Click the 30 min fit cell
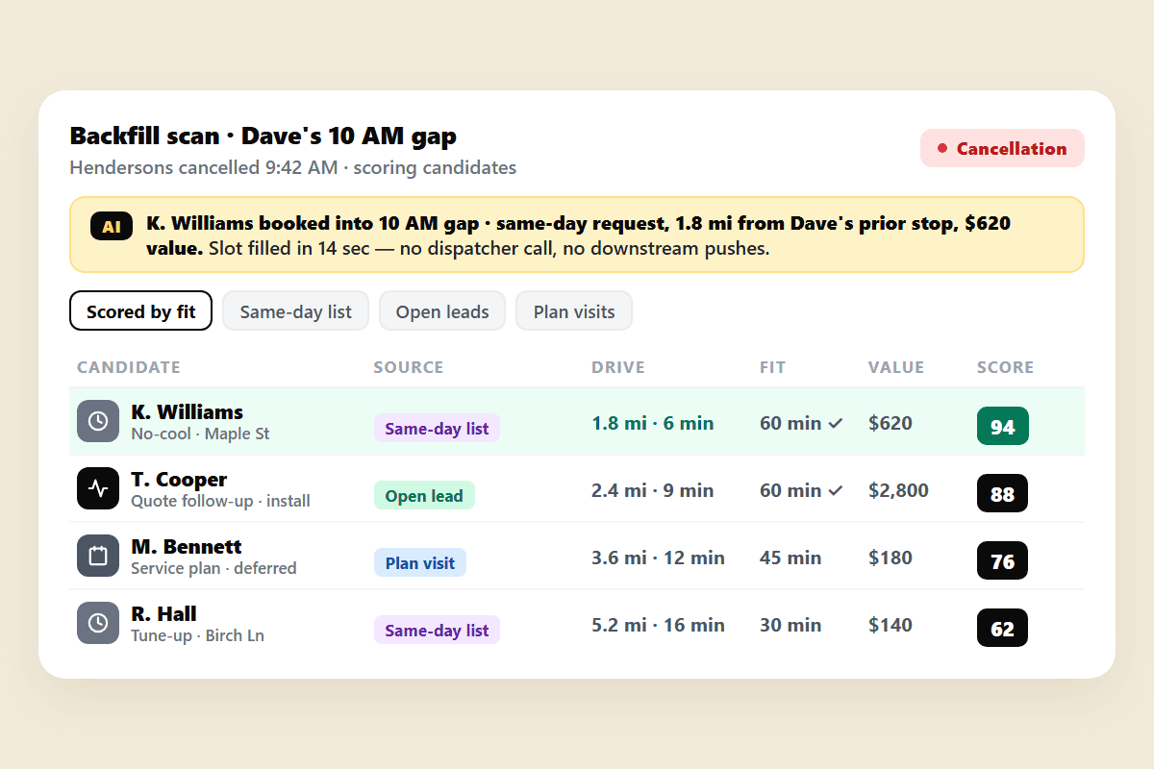The image size is (1154, 769). [790, 625]
